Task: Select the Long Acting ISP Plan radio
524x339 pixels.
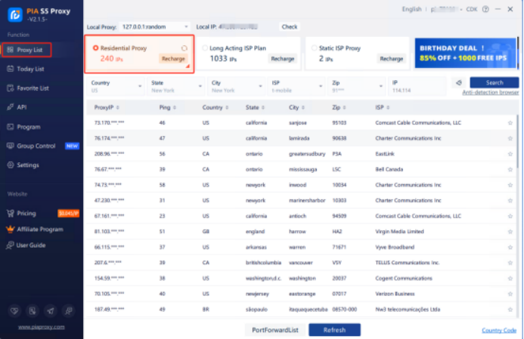Action: (x=205, y=48)
